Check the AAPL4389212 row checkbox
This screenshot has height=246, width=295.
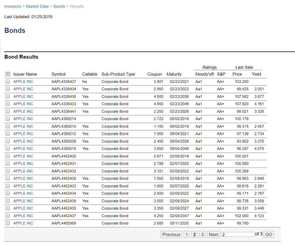pos(7,133)
